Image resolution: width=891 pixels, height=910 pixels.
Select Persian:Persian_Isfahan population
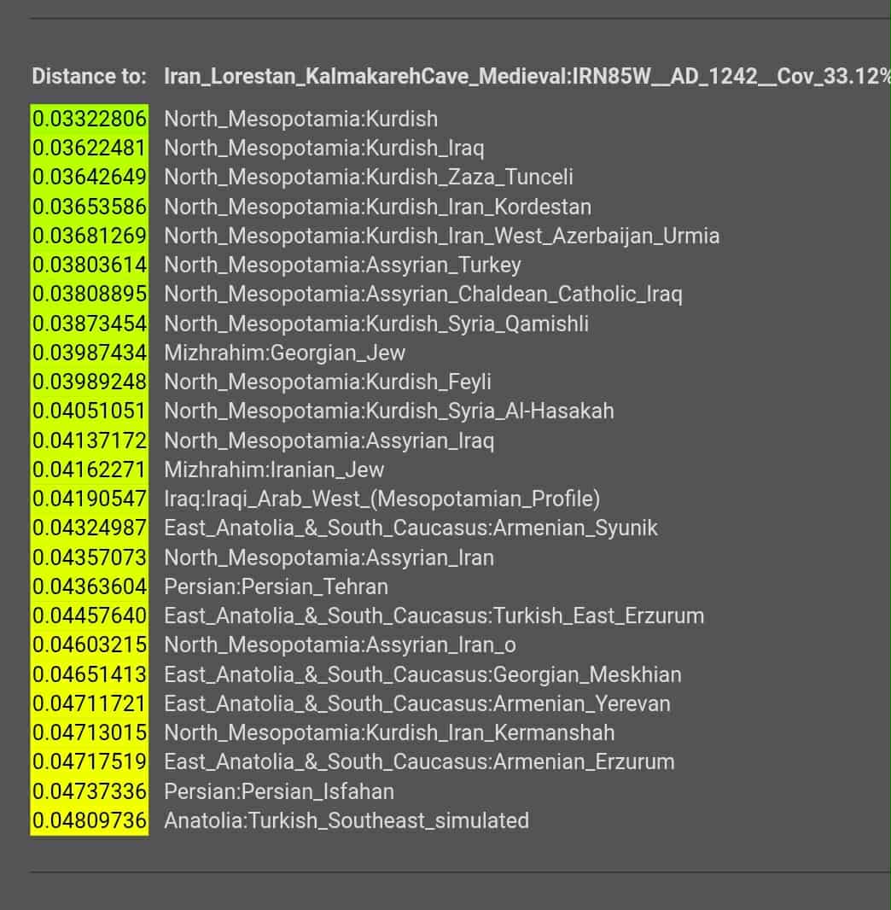279,791
